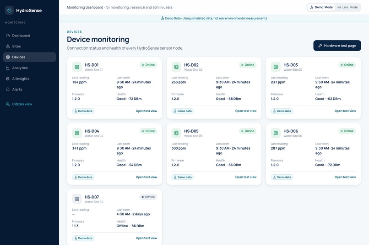
Task: Click the Online status badge on HS-D03
Action: click(347, 65)
